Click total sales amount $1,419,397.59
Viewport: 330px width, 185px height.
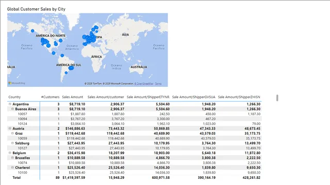pyautogui.click(x=74, y=177)
